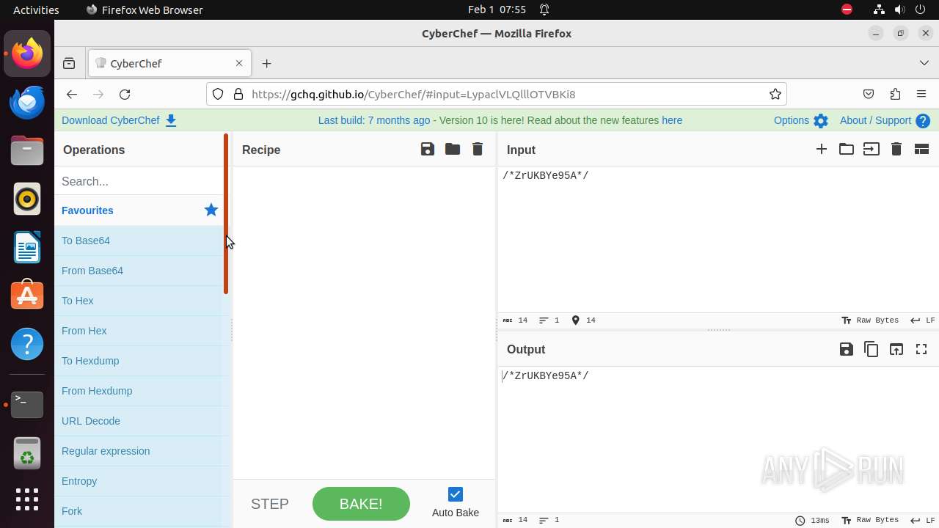The image size is (939, 528).
Task: Open the input LF end-of-line selector
Action: coord(923,320)
